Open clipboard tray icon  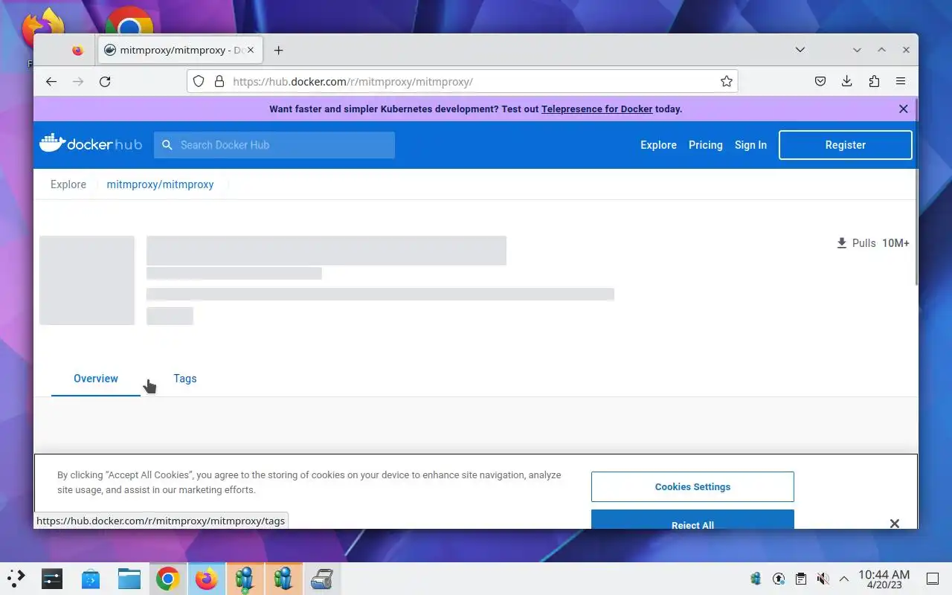click(x=801, y=578)
